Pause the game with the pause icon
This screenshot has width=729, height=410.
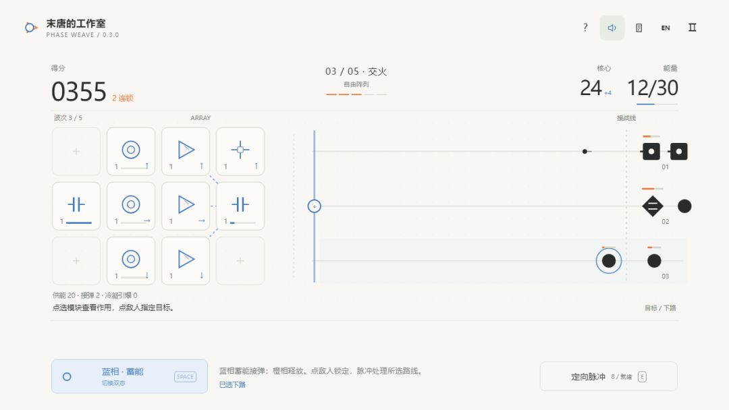coord(693,28)
